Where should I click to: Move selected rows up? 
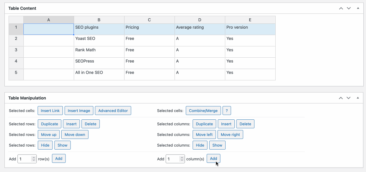[x=49, y=134]
